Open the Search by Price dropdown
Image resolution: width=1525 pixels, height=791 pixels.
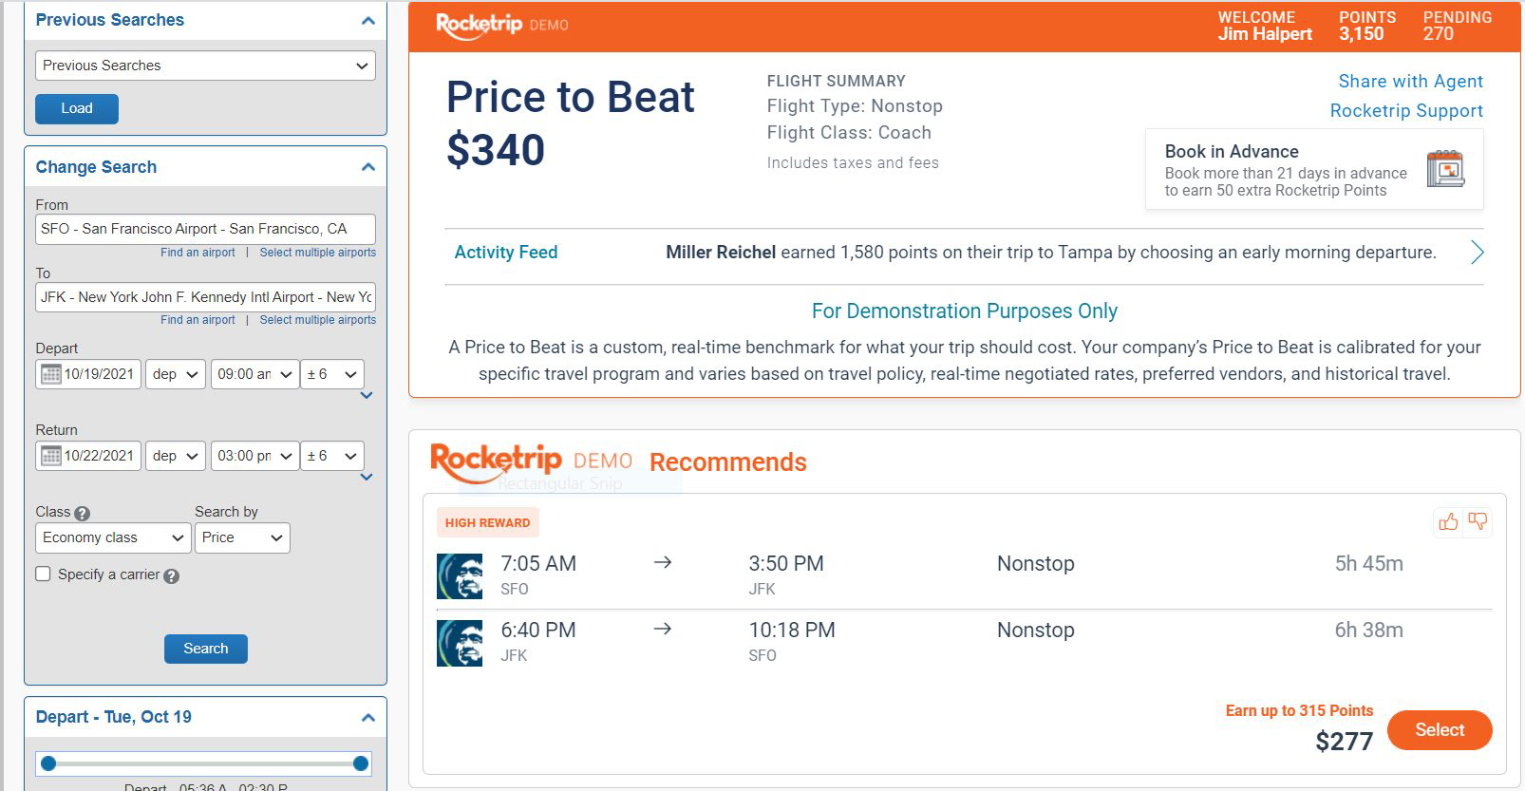242,537
